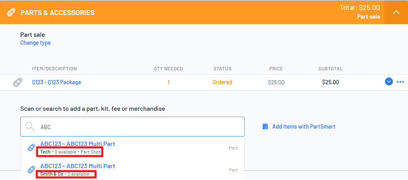Select ABC123 Multi Part from Smith & Co
Image resolution: width=408 pixels, height=180 pixels.
[132, 170]
